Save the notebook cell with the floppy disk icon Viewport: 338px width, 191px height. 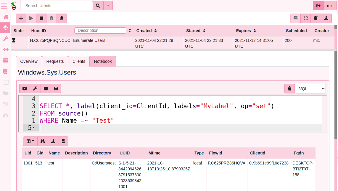(56, 88)
